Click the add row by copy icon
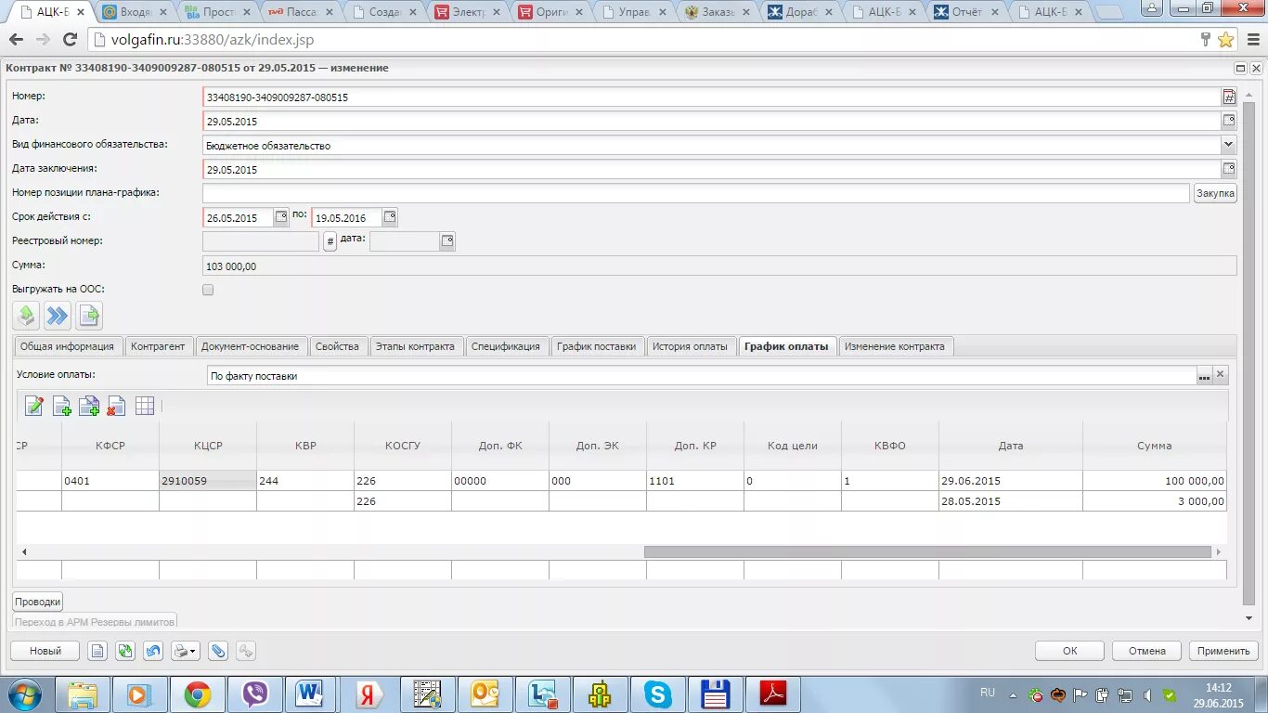 click(x=89, y=406)
